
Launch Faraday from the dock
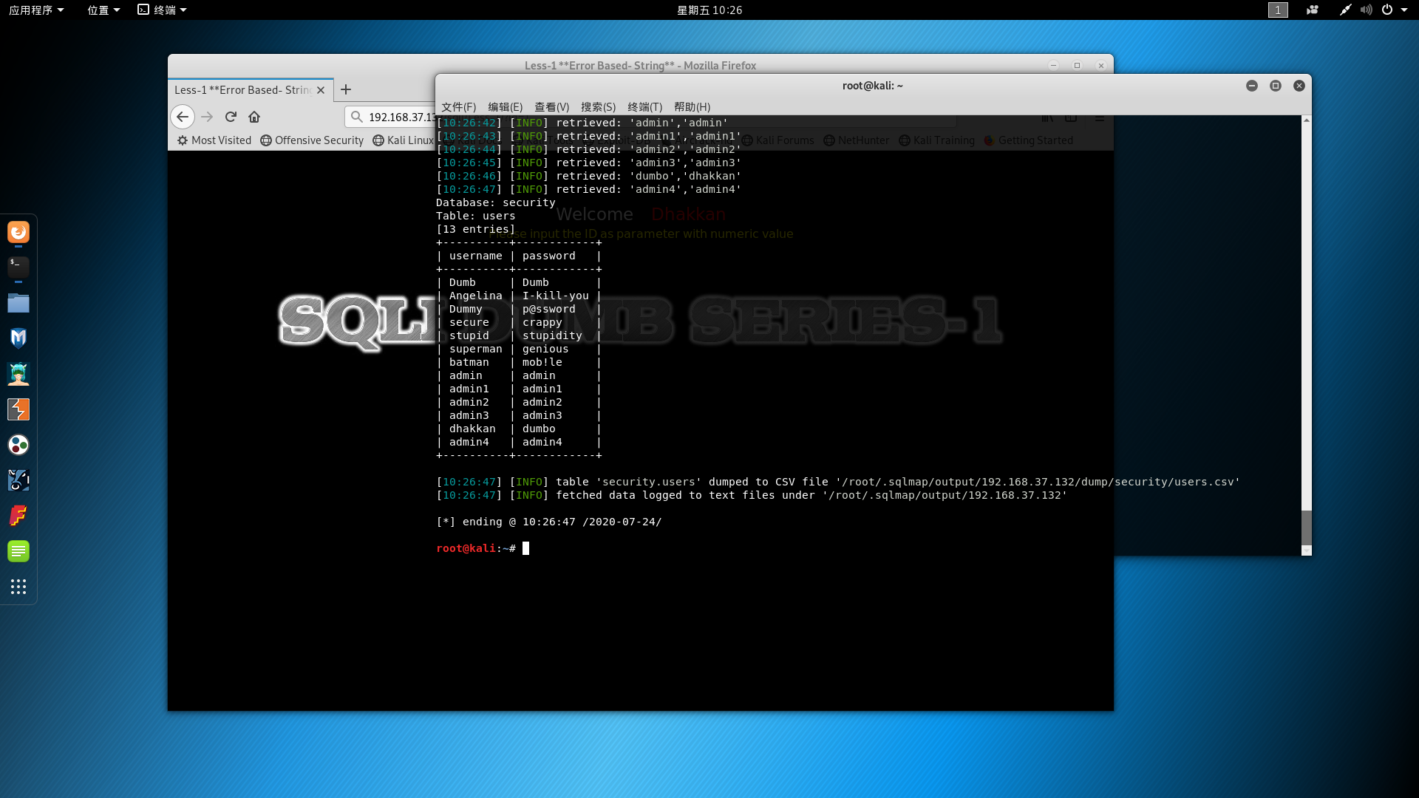[18, 516]
